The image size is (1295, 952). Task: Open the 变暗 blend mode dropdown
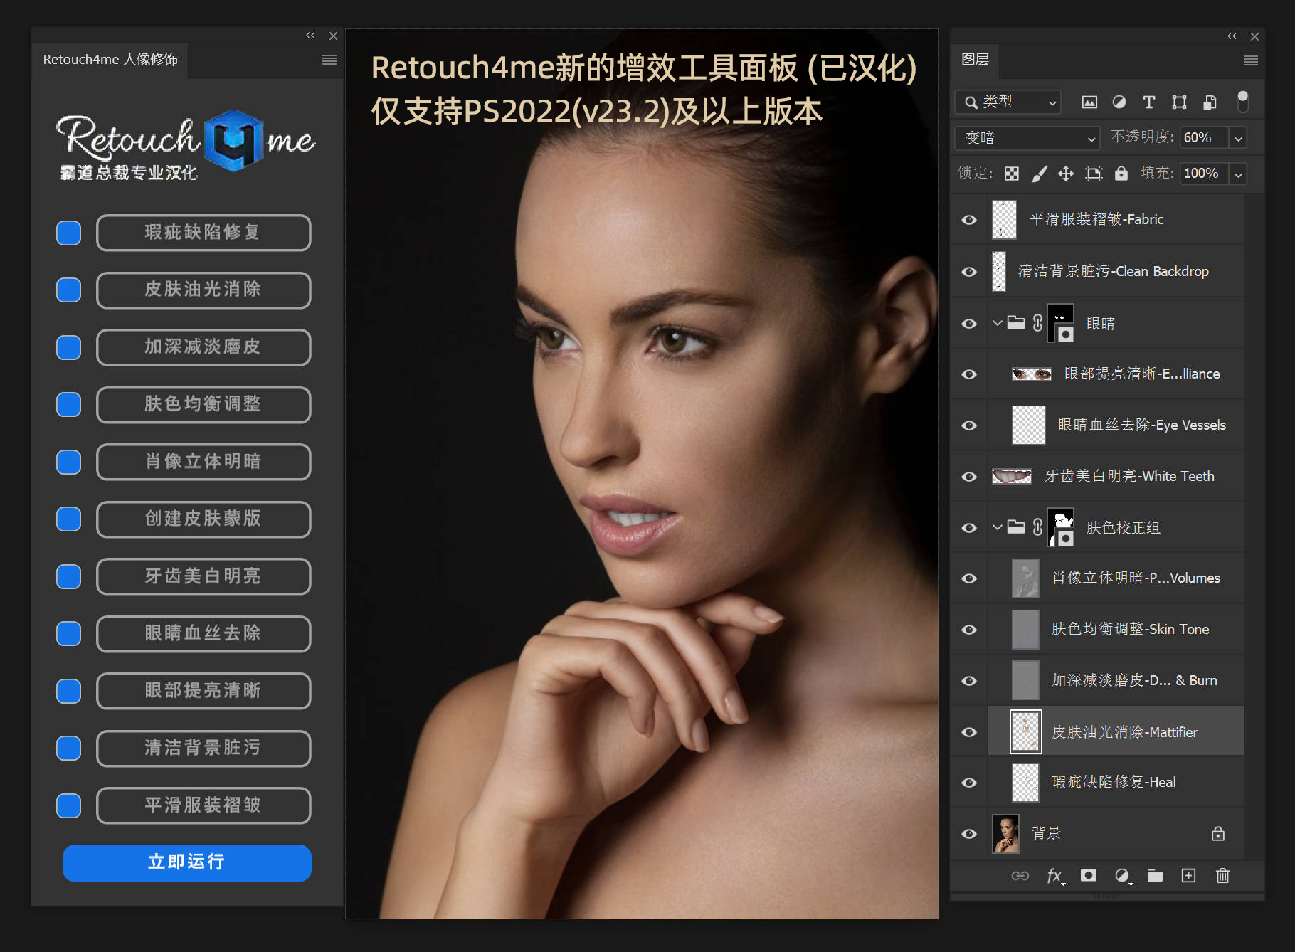point(1027,138)
